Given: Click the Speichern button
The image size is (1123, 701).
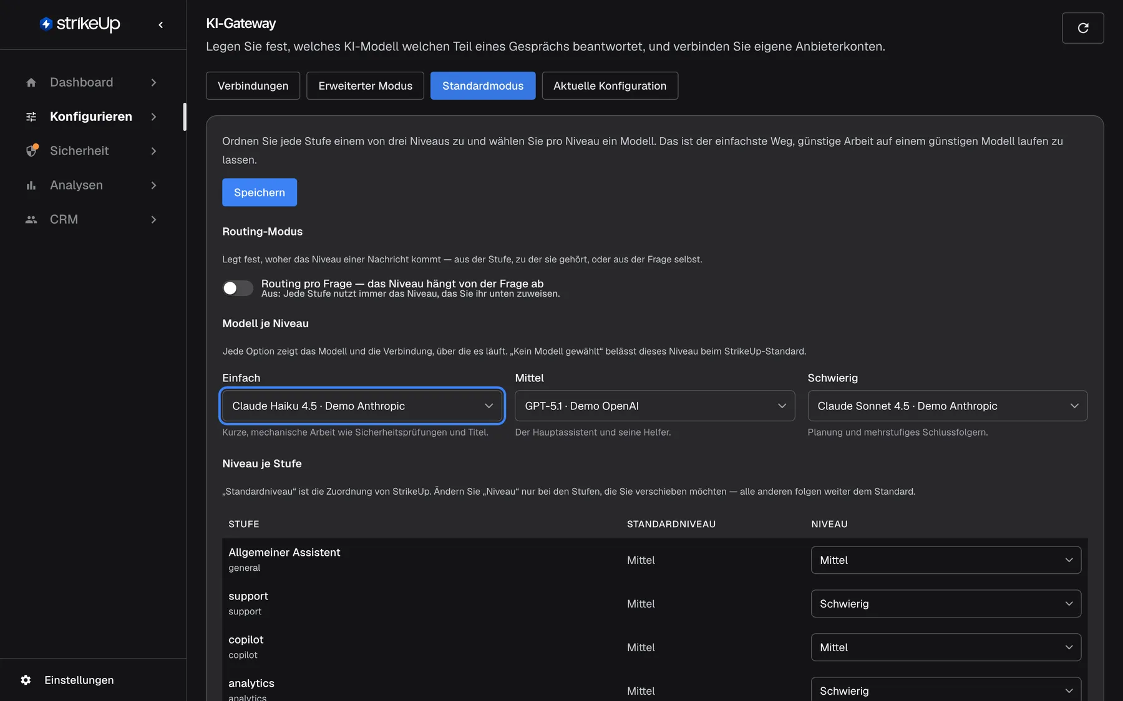Looking at the screenshot, I should [260, 193].
